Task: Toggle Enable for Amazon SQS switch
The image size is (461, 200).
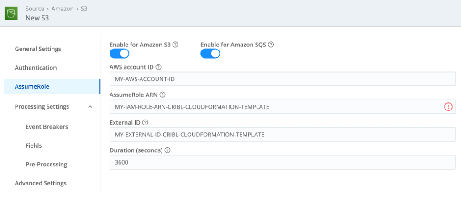Action: pos(210,54)
